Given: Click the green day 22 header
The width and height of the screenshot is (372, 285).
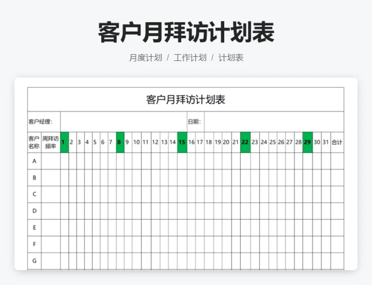Looking at the screenshot, I should click(x=246, y=142).
